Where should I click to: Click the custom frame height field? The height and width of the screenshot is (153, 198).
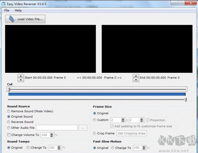click(134, 120)
